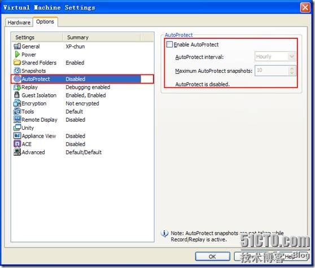Viewport: 315px width, 268px height.
Task: Close the Virtual Machine Settings dialog
Action: point(305,8)
